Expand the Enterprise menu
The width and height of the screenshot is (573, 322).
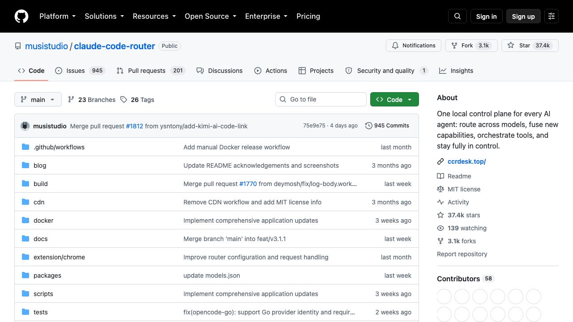point(266,16)
